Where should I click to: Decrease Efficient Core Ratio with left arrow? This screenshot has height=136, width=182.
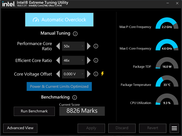[58, 60]
